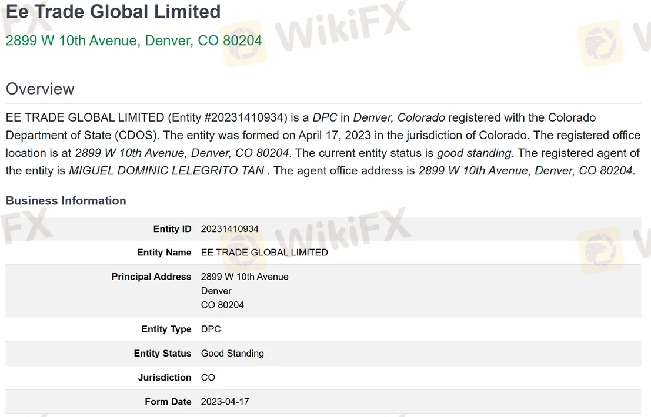Screen dimensions: 651x417
Task: Click the green Denver address link
Action: [x=133, y=41]
